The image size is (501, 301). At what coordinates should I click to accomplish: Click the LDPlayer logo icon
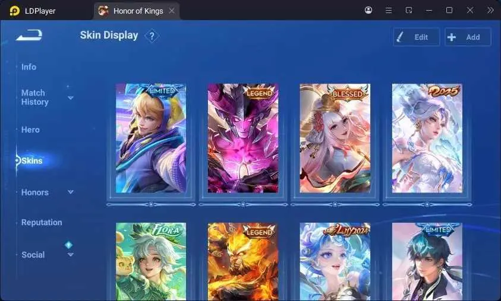pyautogui.click(x=15, y=11)
